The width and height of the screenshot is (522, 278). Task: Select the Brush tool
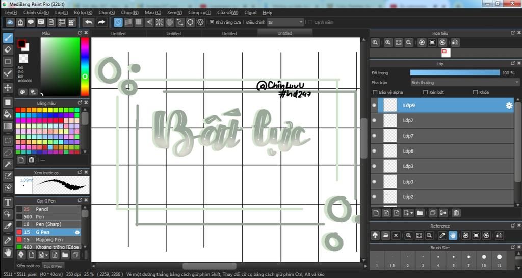click(8, 38)
